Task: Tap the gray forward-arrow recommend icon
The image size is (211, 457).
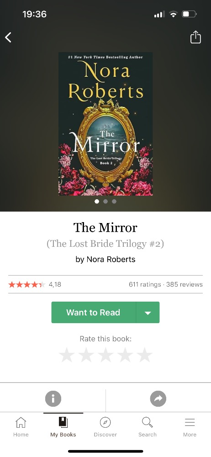Action: tap(158, 399)
